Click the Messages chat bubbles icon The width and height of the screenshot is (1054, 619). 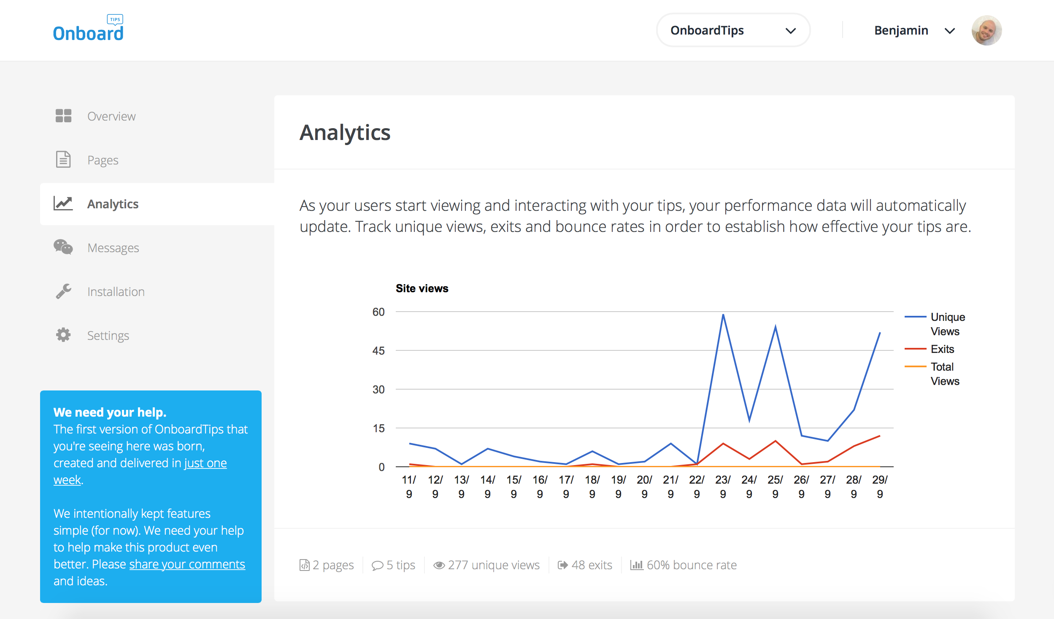[x=63, y=247]
